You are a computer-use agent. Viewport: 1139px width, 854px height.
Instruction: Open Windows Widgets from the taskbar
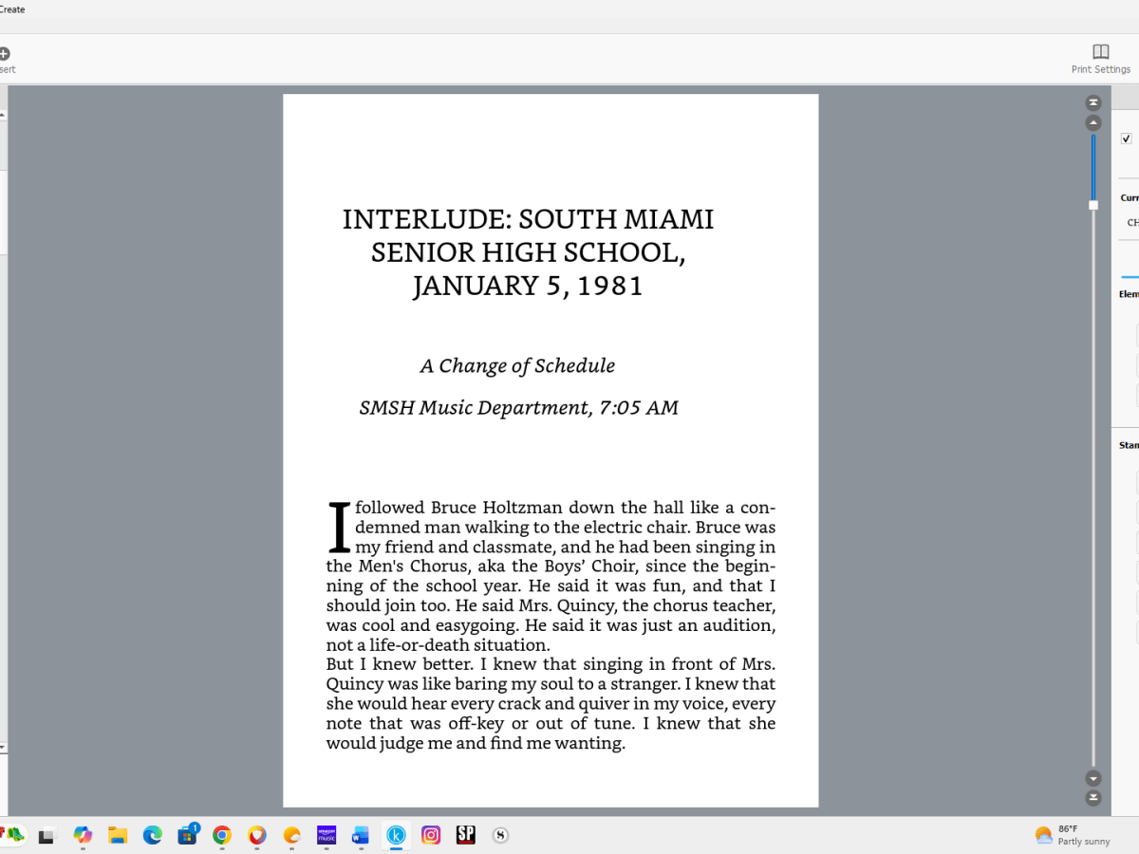click(13, 835)
